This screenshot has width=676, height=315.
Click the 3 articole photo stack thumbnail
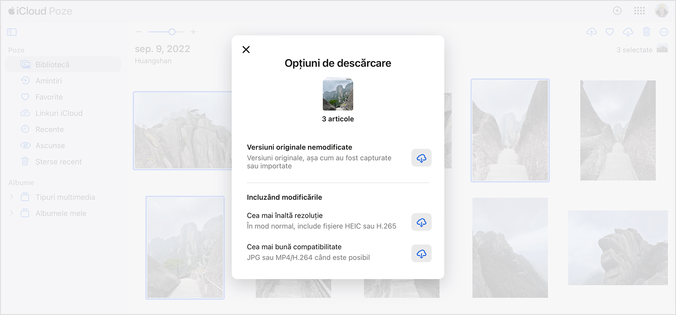[338, 94]
